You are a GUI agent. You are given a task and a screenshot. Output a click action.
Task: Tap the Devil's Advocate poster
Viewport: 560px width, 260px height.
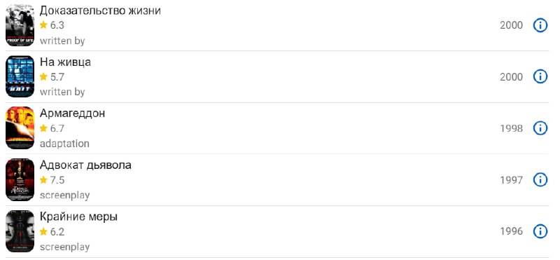20,179
